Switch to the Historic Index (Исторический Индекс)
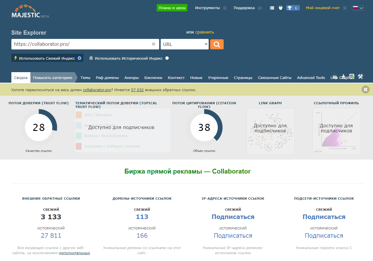This screenshot has width=373, height=261. pyautogui.click(x=167, y=58)
